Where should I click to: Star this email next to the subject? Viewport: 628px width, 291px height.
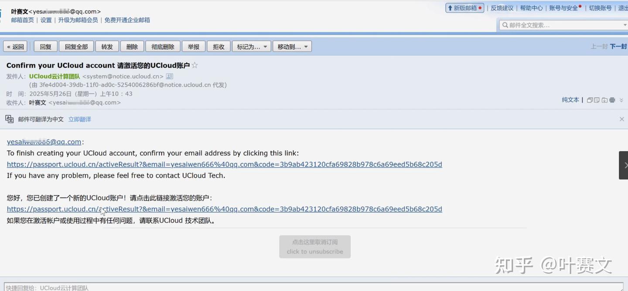click(x=195, y=65)
